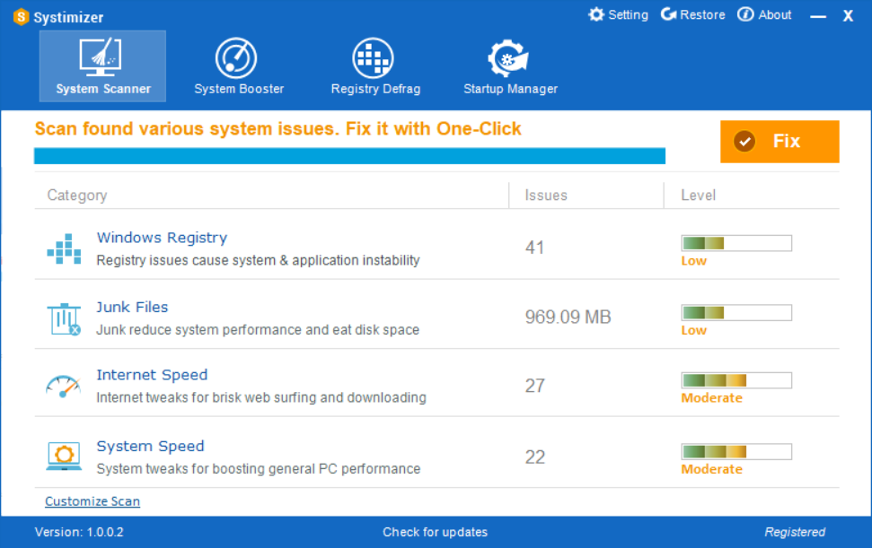Open the Junk Files category

[x=132, y=307]
